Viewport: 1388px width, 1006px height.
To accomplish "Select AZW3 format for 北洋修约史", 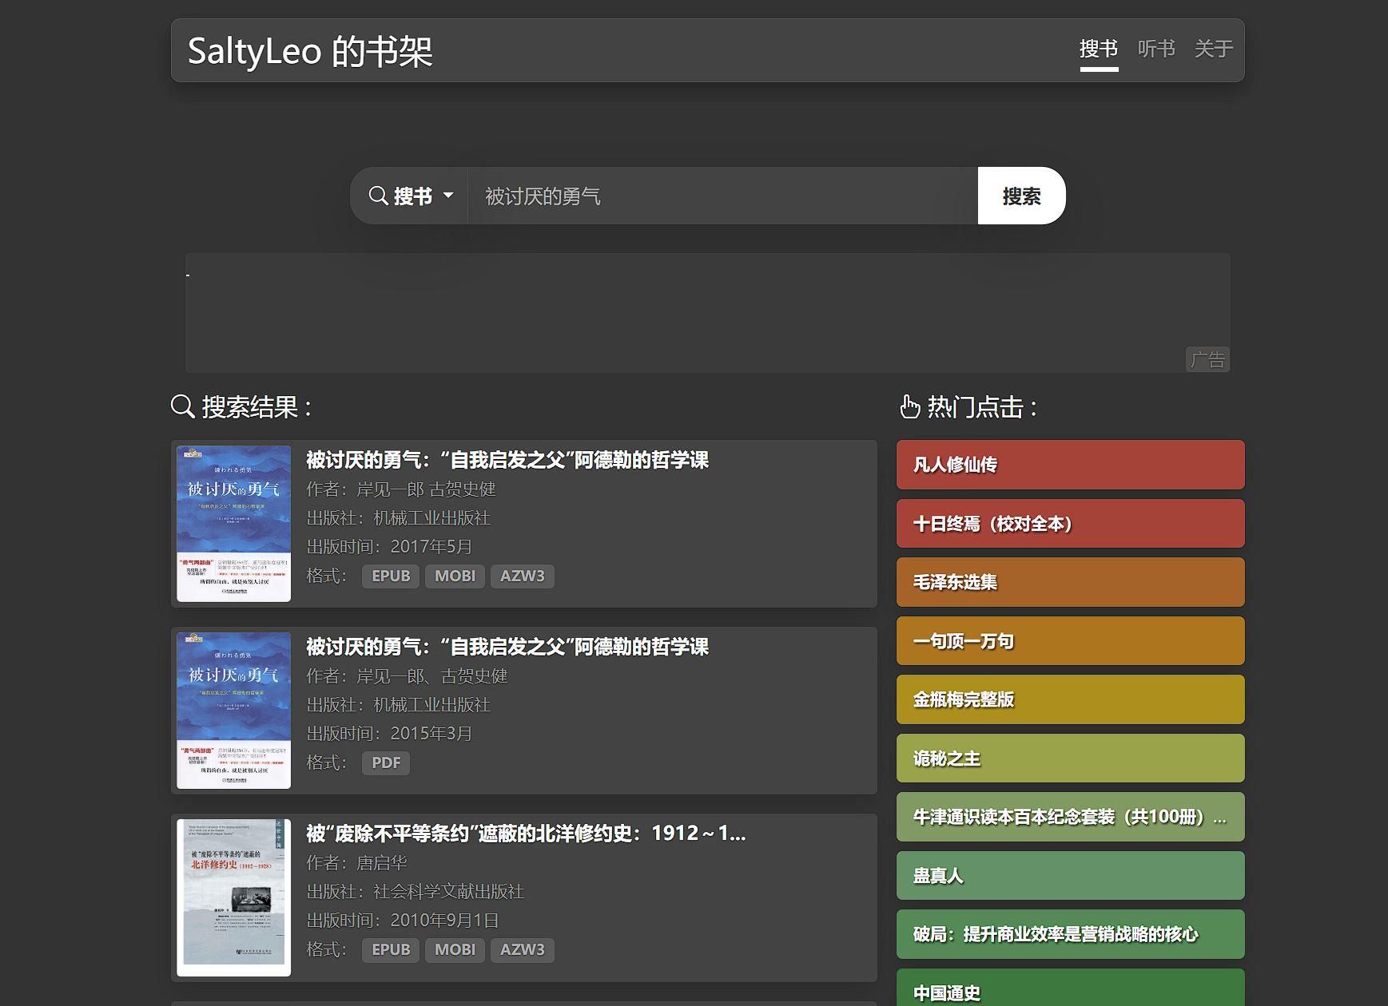I will (x=522, y=949).
